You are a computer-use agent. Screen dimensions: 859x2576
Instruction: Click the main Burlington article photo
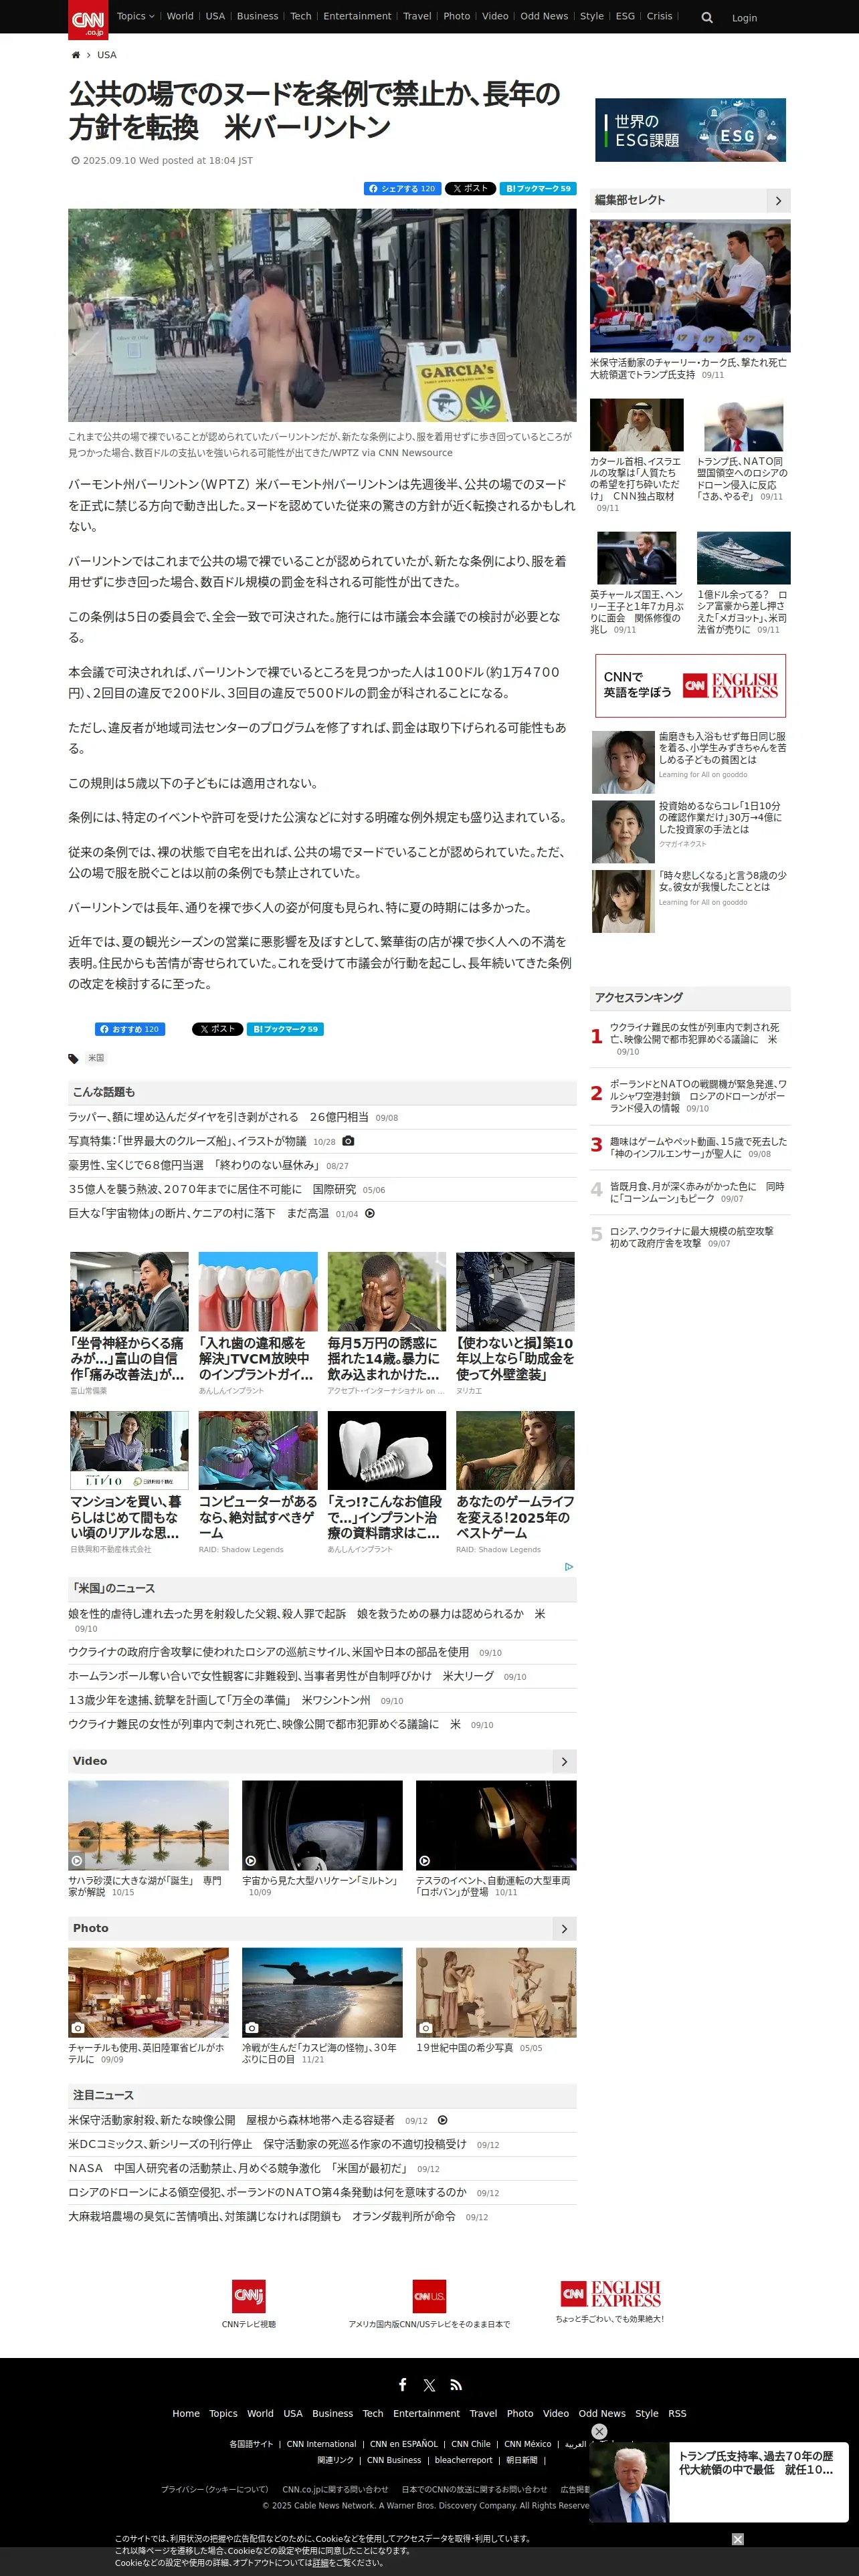coord(322,315)
